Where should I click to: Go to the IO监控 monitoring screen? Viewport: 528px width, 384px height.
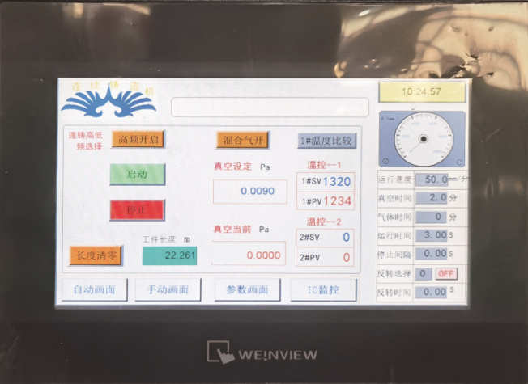coord(323,289)
